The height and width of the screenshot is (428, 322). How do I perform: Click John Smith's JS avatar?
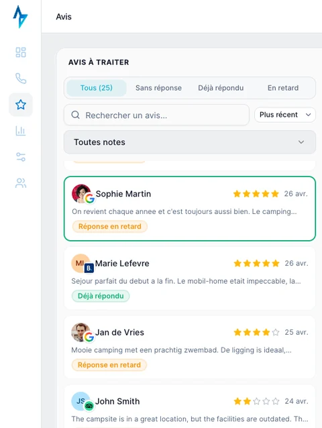80,401
